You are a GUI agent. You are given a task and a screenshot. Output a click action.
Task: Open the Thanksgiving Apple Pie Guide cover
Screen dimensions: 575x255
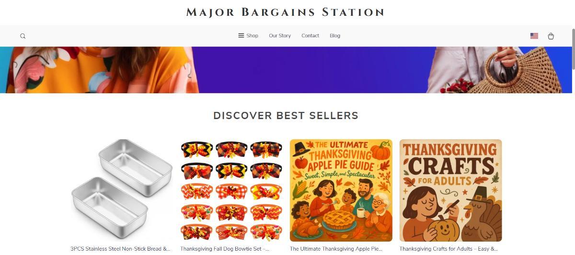(x=341, y=190)
